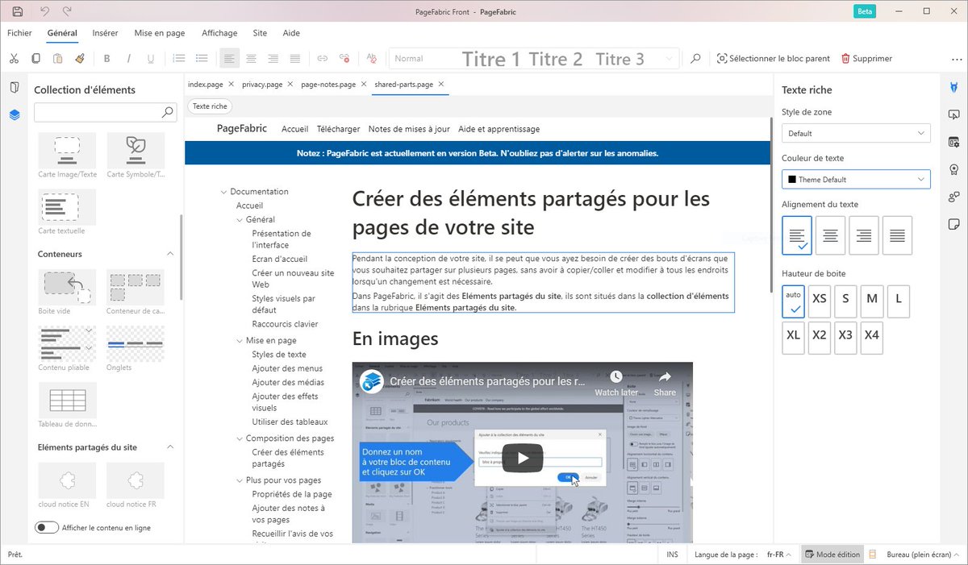Open the Insérer menu
This screenshot has height=565, width=968.
coord(105,33)
